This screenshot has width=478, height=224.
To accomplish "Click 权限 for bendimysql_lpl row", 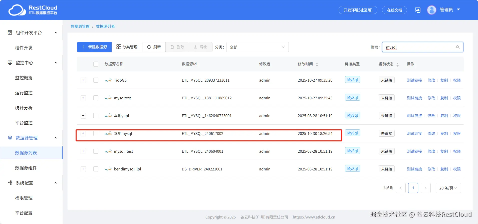I will pos(457,169).
